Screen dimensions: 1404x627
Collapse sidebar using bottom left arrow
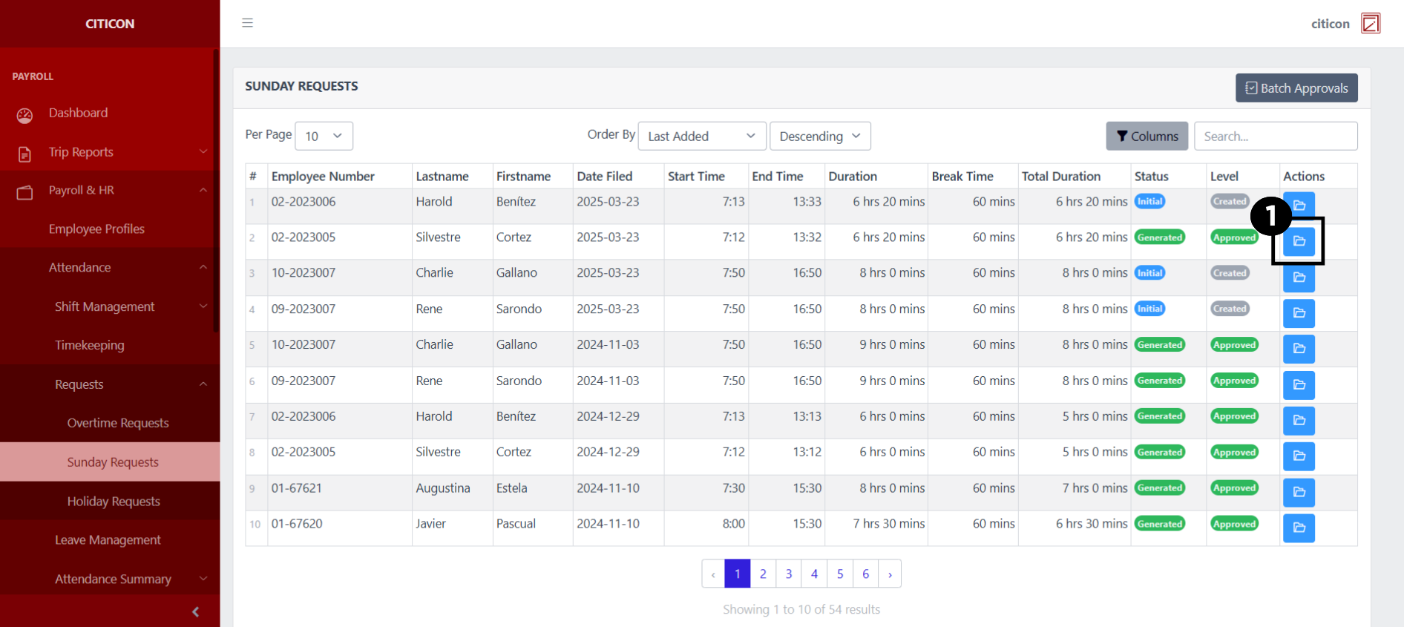click(195, 611)
